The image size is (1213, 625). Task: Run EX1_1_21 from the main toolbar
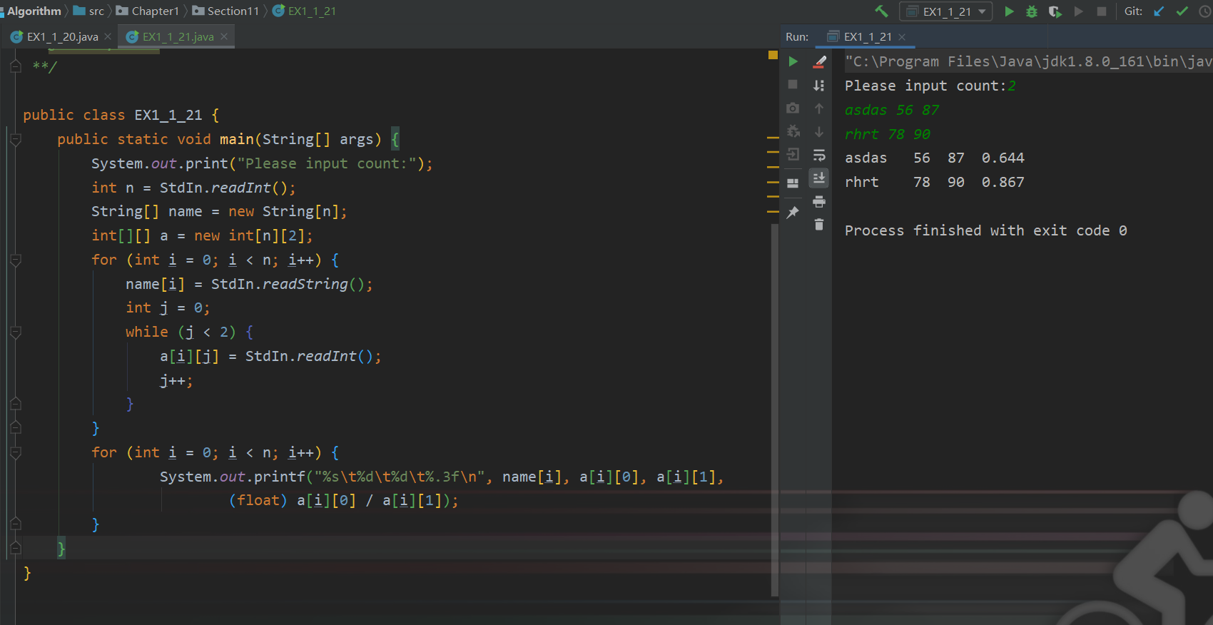coord(1009,11)
